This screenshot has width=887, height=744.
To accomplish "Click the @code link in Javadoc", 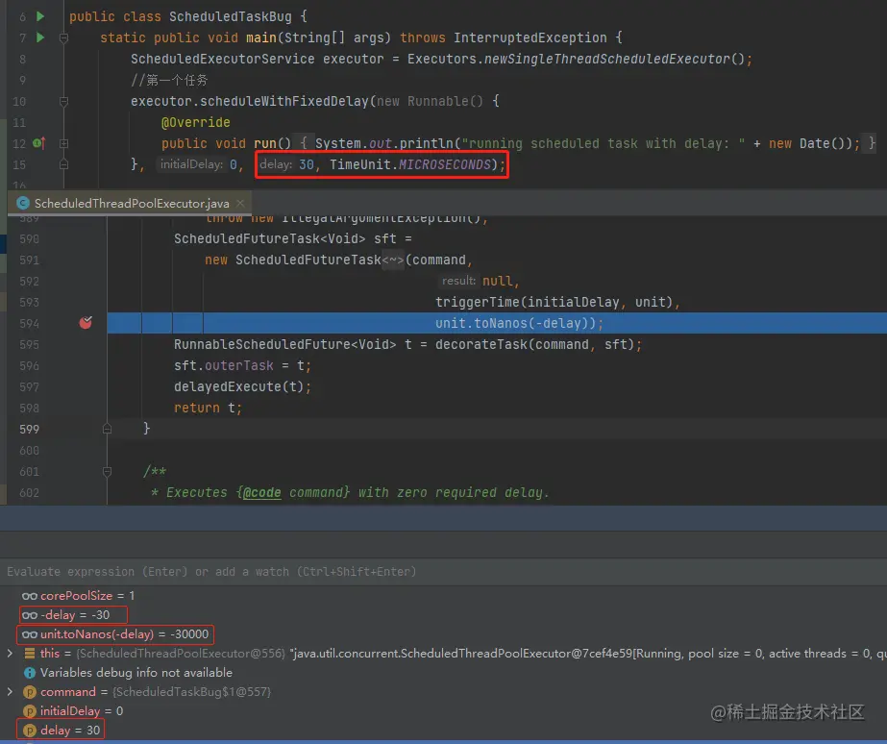I will [x=262, y=493].
